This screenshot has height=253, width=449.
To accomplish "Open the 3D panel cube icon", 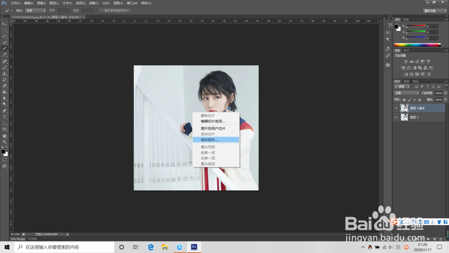I will [388, 65].
